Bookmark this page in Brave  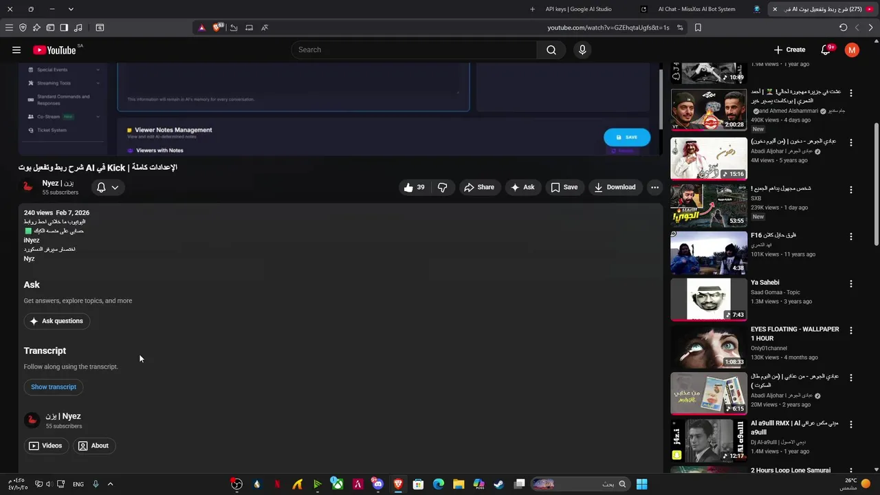[x=698, y=27]
